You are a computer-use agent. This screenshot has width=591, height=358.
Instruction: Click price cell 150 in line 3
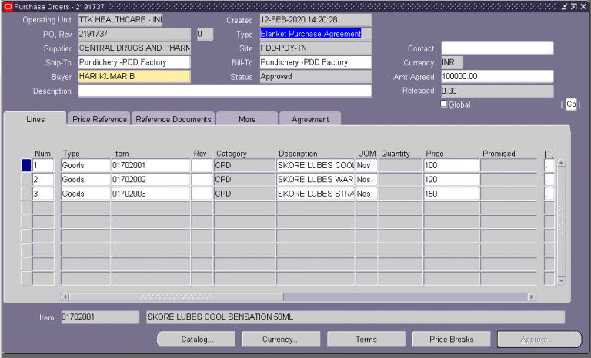click(x=451, y=194)
